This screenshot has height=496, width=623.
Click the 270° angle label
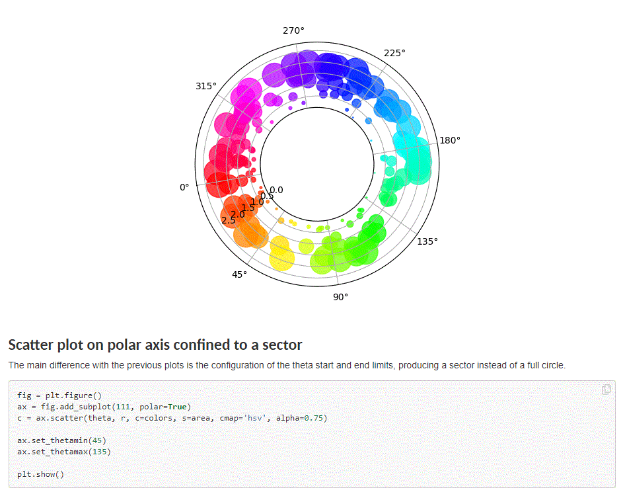click(x=293, y=30)
